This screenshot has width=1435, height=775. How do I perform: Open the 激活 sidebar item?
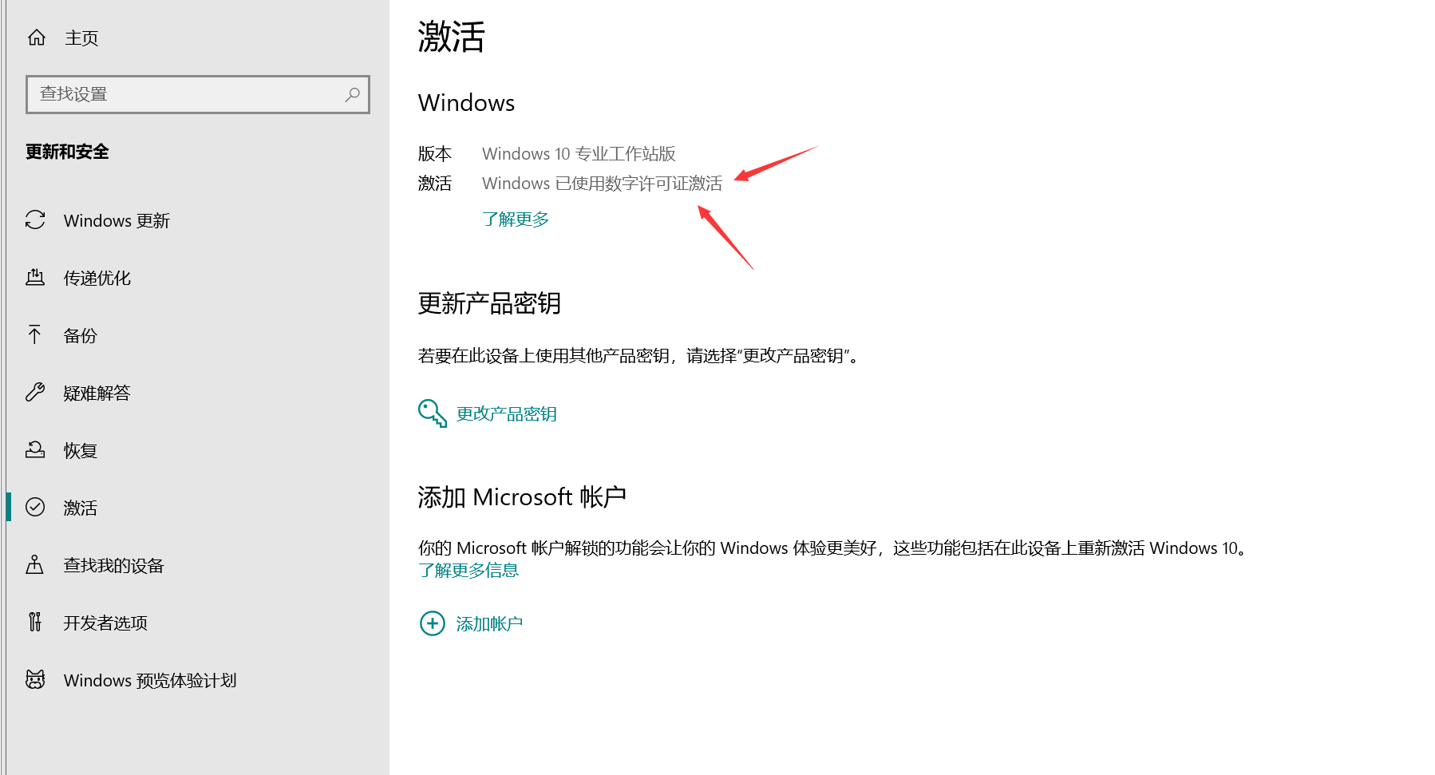tap(81, 507)
